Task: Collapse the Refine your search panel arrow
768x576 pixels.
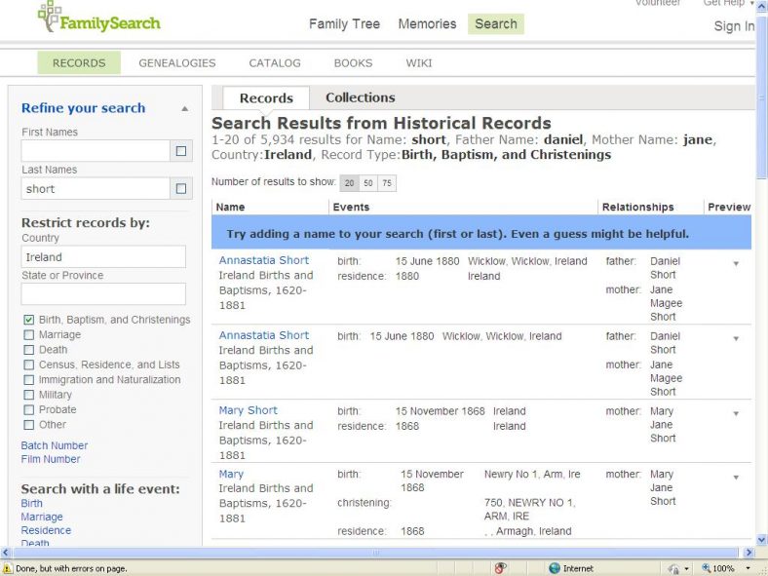Action: [x=184, y=109]
